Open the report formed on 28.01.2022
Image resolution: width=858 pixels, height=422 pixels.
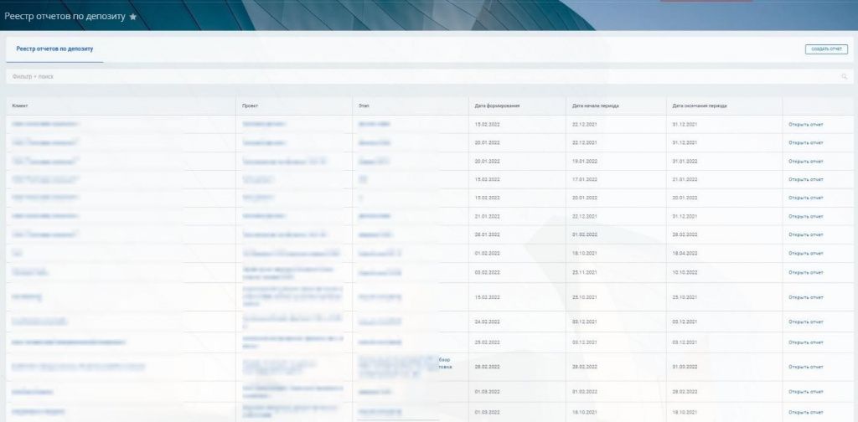(805, 234)
